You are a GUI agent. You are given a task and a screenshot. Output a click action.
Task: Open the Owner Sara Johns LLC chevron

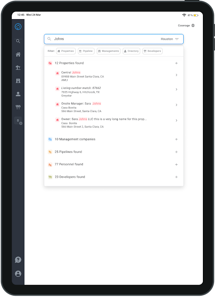coord(176,121)
